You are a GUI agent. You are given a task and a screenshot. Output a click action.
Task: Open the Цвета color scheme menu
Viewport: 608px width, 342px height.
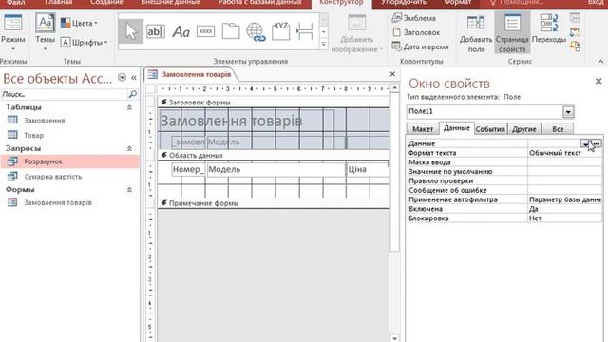(80, 23)
